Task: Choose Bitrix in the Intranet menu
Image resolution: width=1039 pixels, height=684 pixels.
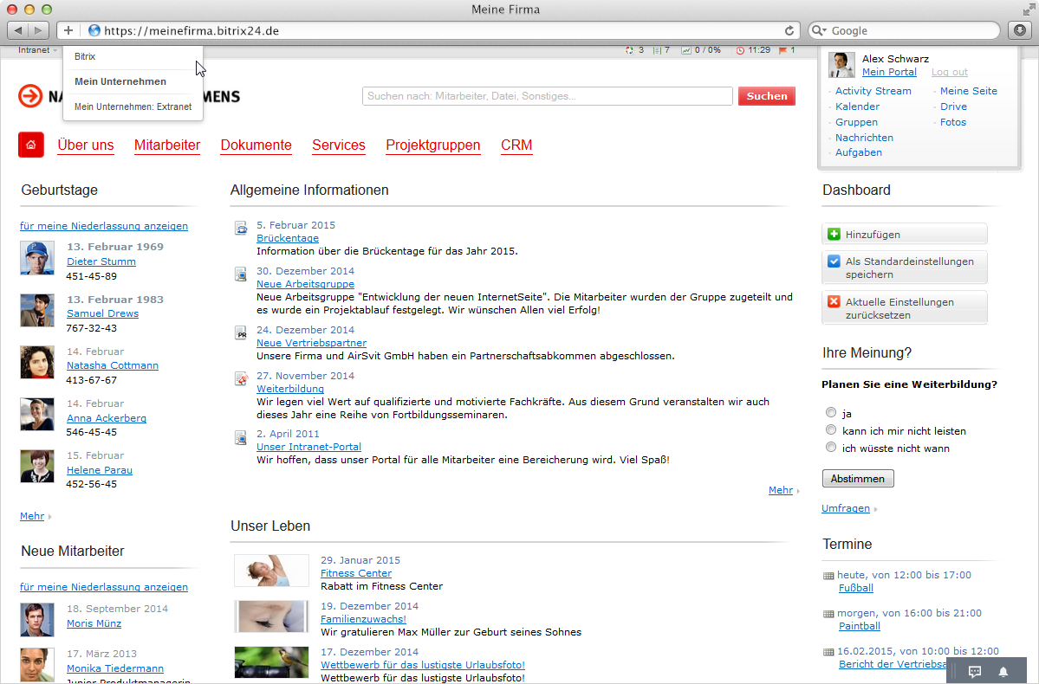Action: coord(85,56)
